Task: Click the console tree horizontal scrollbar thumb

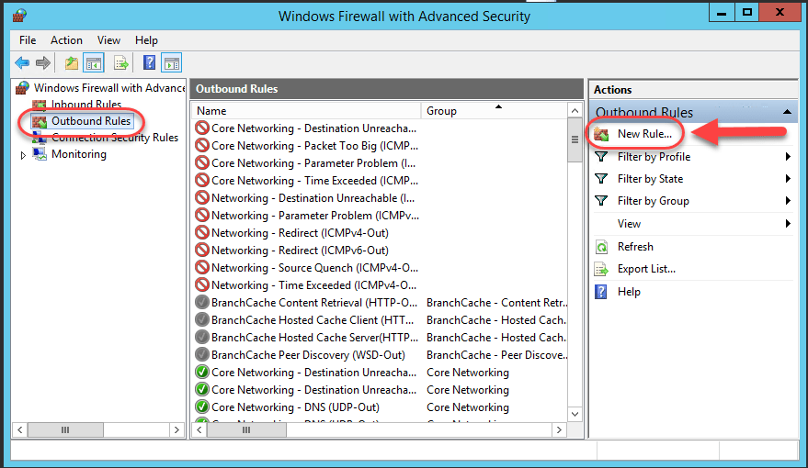Action: [65, 430]
